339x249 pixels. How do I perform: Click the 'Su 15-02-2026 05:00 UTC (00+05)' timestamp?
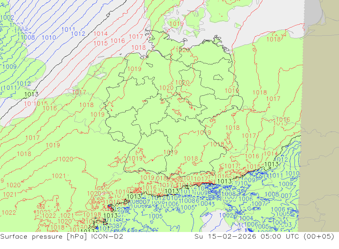coord(264,236)
